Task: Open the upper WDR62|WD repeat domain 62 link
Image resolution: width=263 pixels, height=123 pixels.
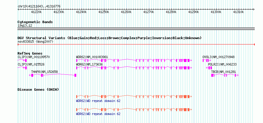Action: click(x=98, y=101)
